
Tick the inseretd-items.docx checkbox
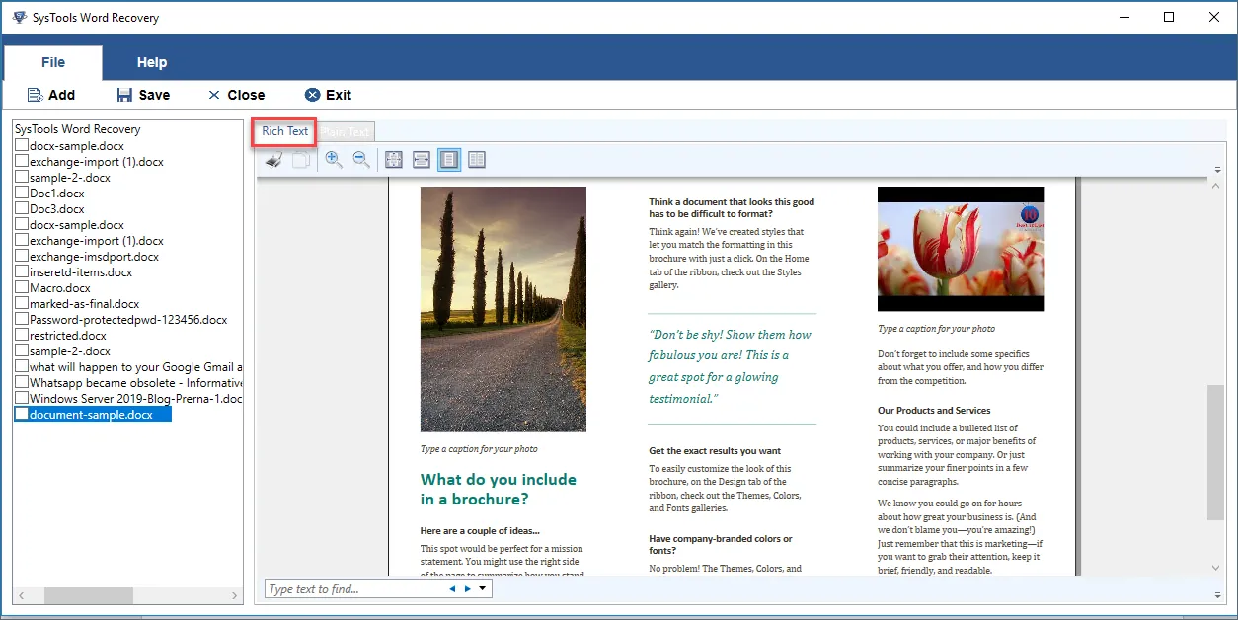pos(22,272)
